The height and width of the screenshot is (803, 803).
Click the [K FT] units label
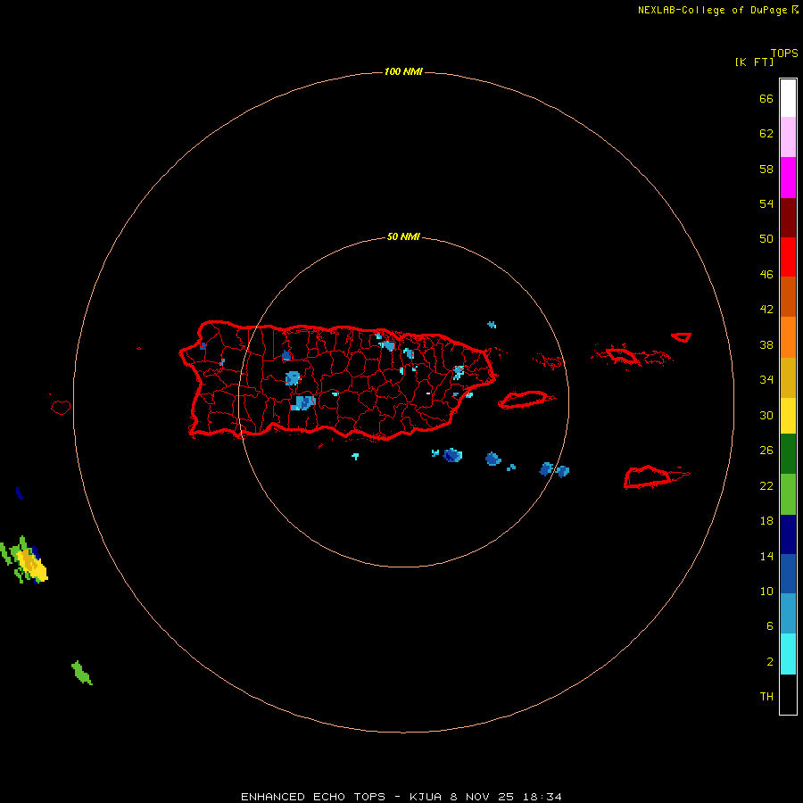[x=754, y=62]
